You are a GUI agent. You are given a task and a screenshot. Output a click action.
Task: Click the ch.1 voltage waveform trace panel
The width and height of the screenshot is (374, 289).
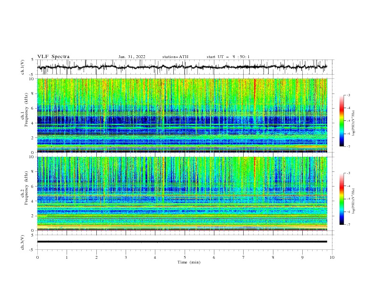(185, 67)
